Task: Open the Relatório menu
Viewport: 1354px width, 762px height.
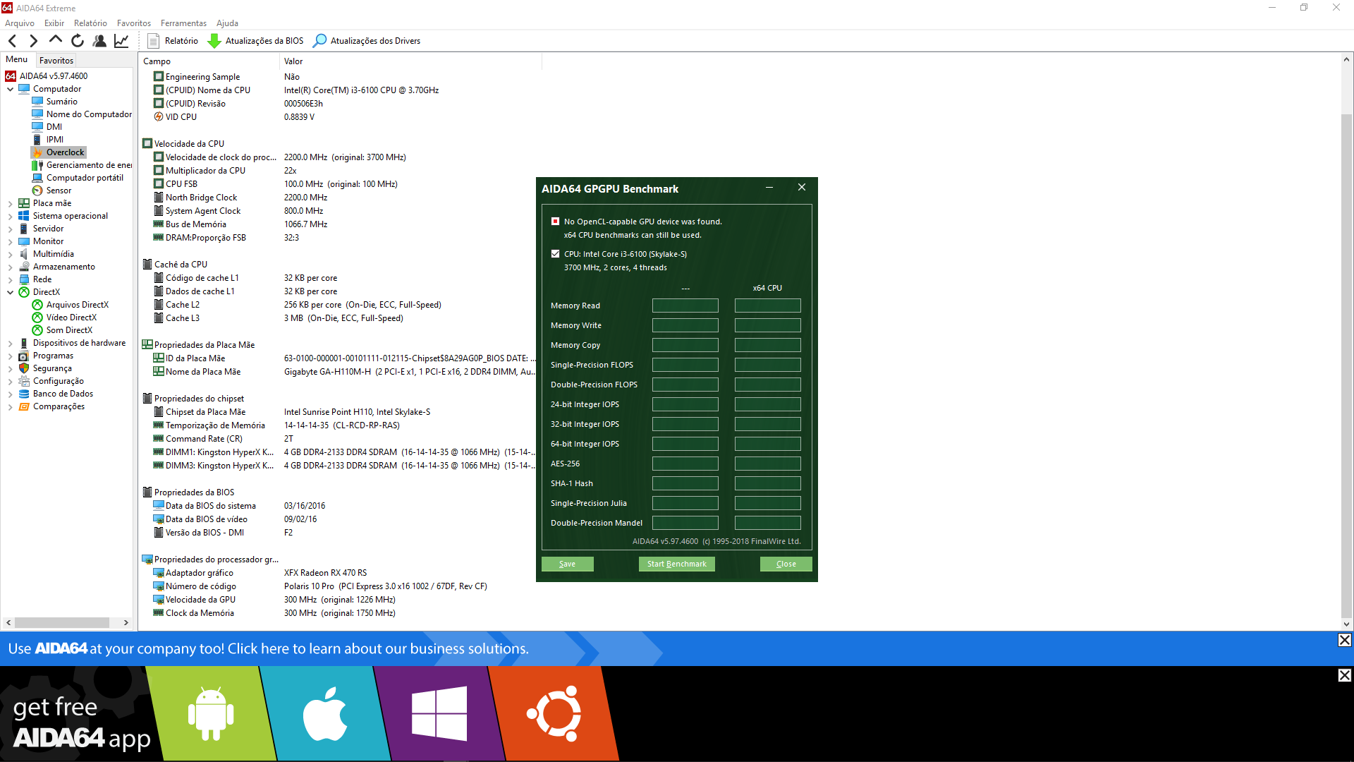Action: pos(90,23)
